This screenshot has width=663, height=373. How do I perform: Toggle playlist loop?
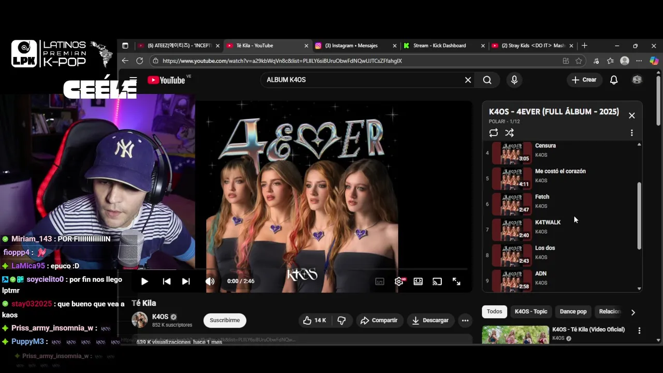point(494,133)
